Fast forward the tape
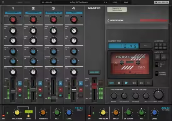 (x=141, y=83)
